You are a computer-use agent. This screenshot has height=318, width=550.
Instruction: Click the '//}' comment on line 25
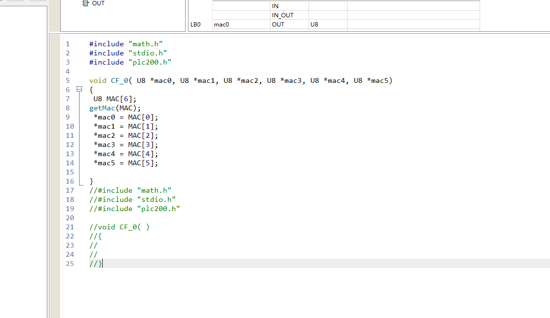pyautogui.click(x=95, y=264)
